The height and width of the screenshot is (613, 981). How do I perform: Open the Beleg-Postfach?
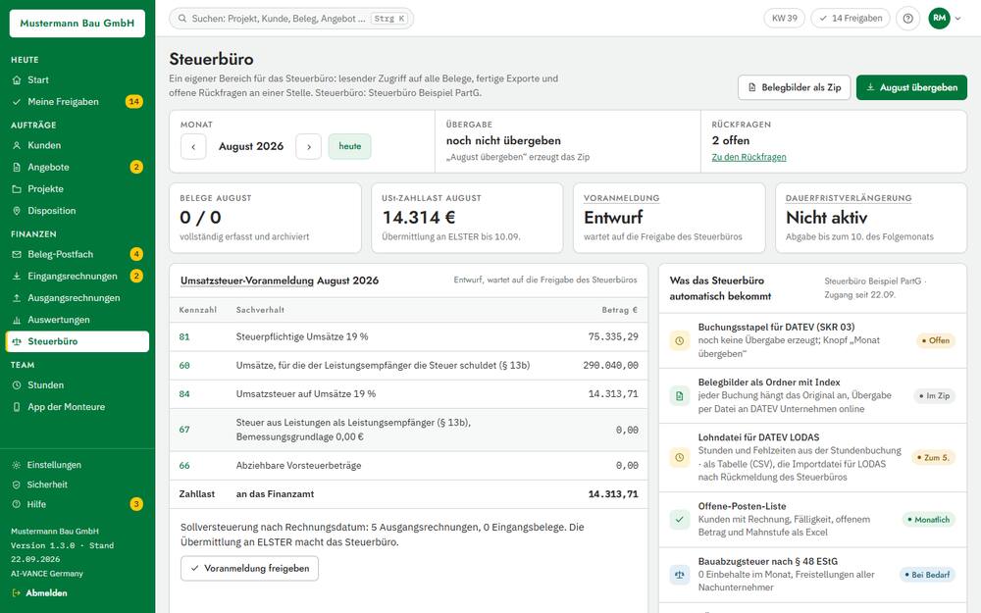(77, 255)
